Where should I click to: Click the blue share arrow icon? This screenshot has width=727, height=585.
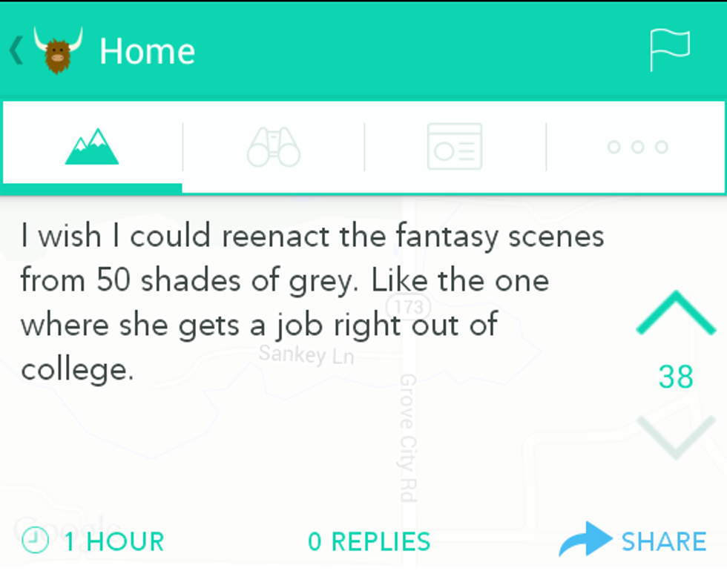pyautogui.click(x=585, y=540)
